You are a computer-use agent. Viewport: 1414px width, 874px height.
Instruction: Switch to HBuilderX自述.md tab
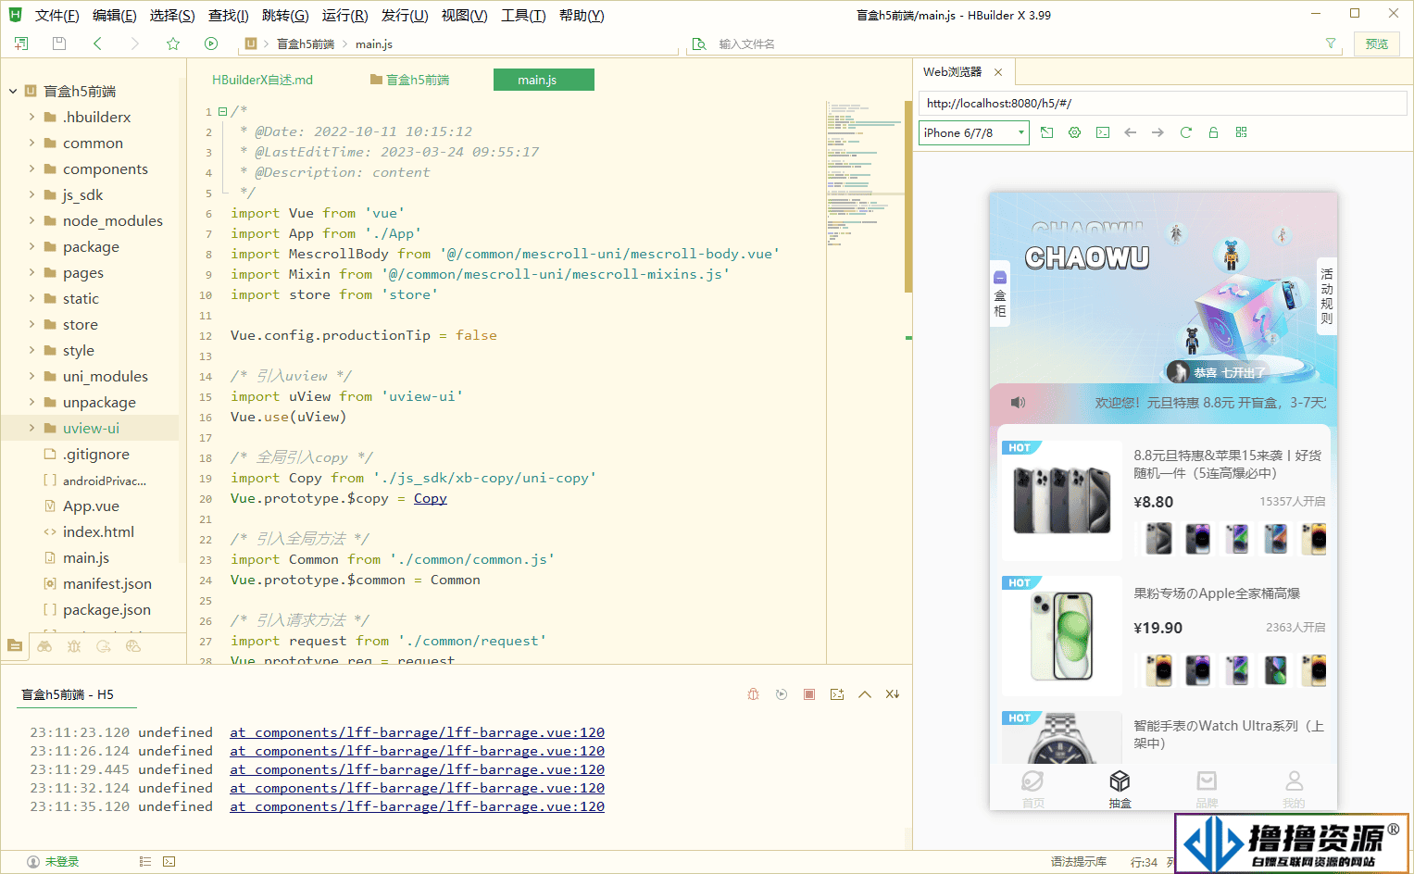tap(262, 80)
